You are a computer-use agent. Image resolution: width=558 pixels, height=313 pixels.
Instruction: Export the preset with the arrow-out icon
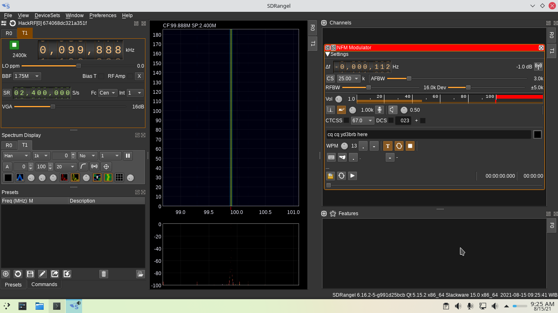(55, 274)
